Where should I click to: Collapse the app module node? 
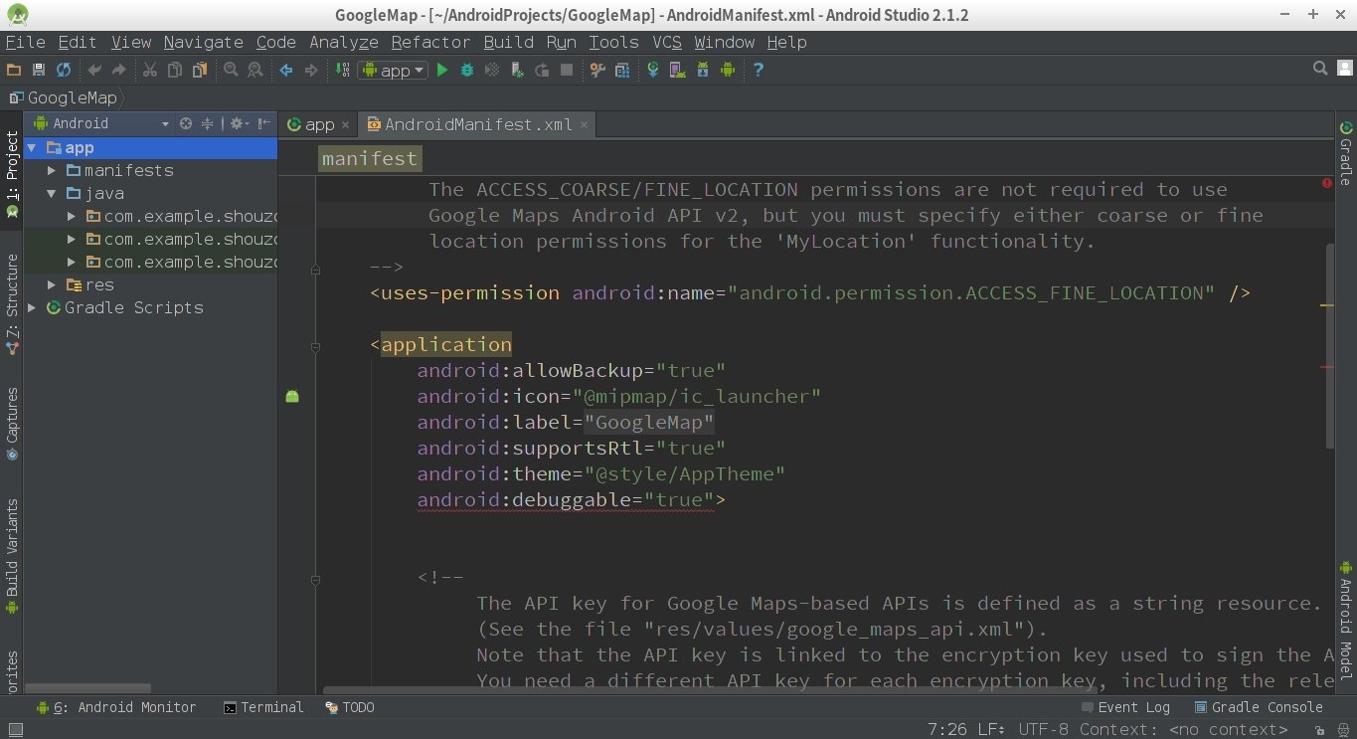[32, 147]
